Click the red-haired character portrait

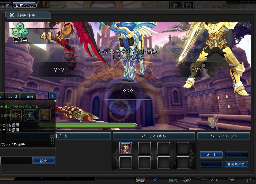pos(16,115)
